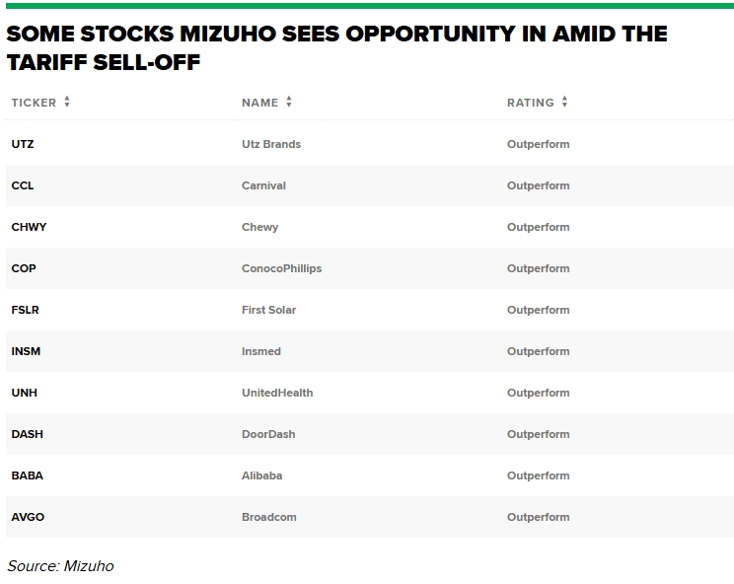Sort table by the Name column arrows
The width and height of the screenshot is (734, 584).
pos(289,102)
